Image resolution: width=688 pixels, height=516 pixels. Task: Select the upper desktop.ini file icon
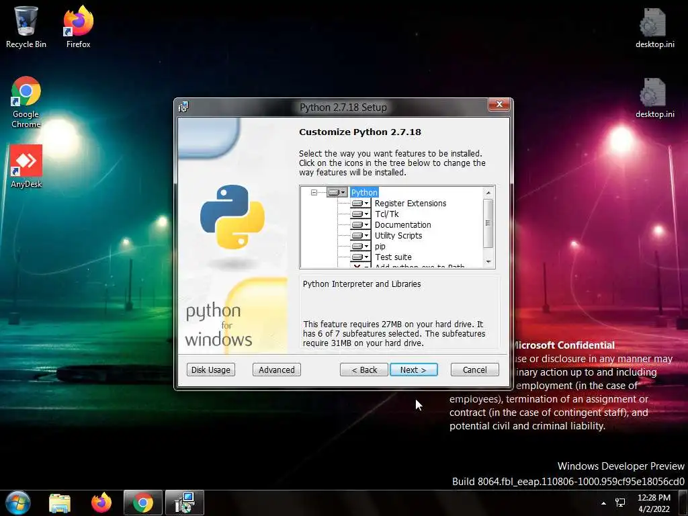(654, 28)
